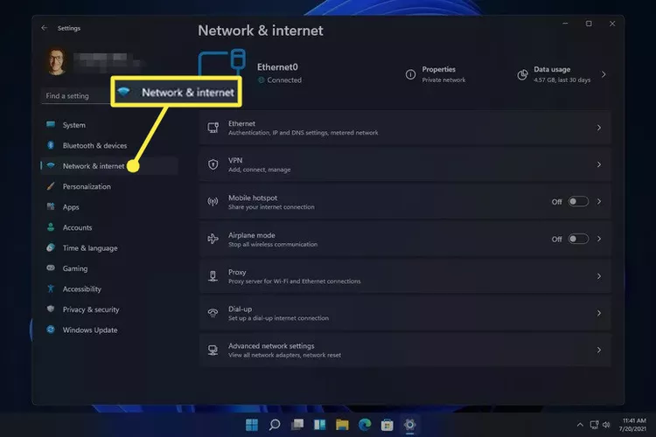Screen dimensions: 656x437
Task: Click the Dial-up phone icon
Action: 213,313
